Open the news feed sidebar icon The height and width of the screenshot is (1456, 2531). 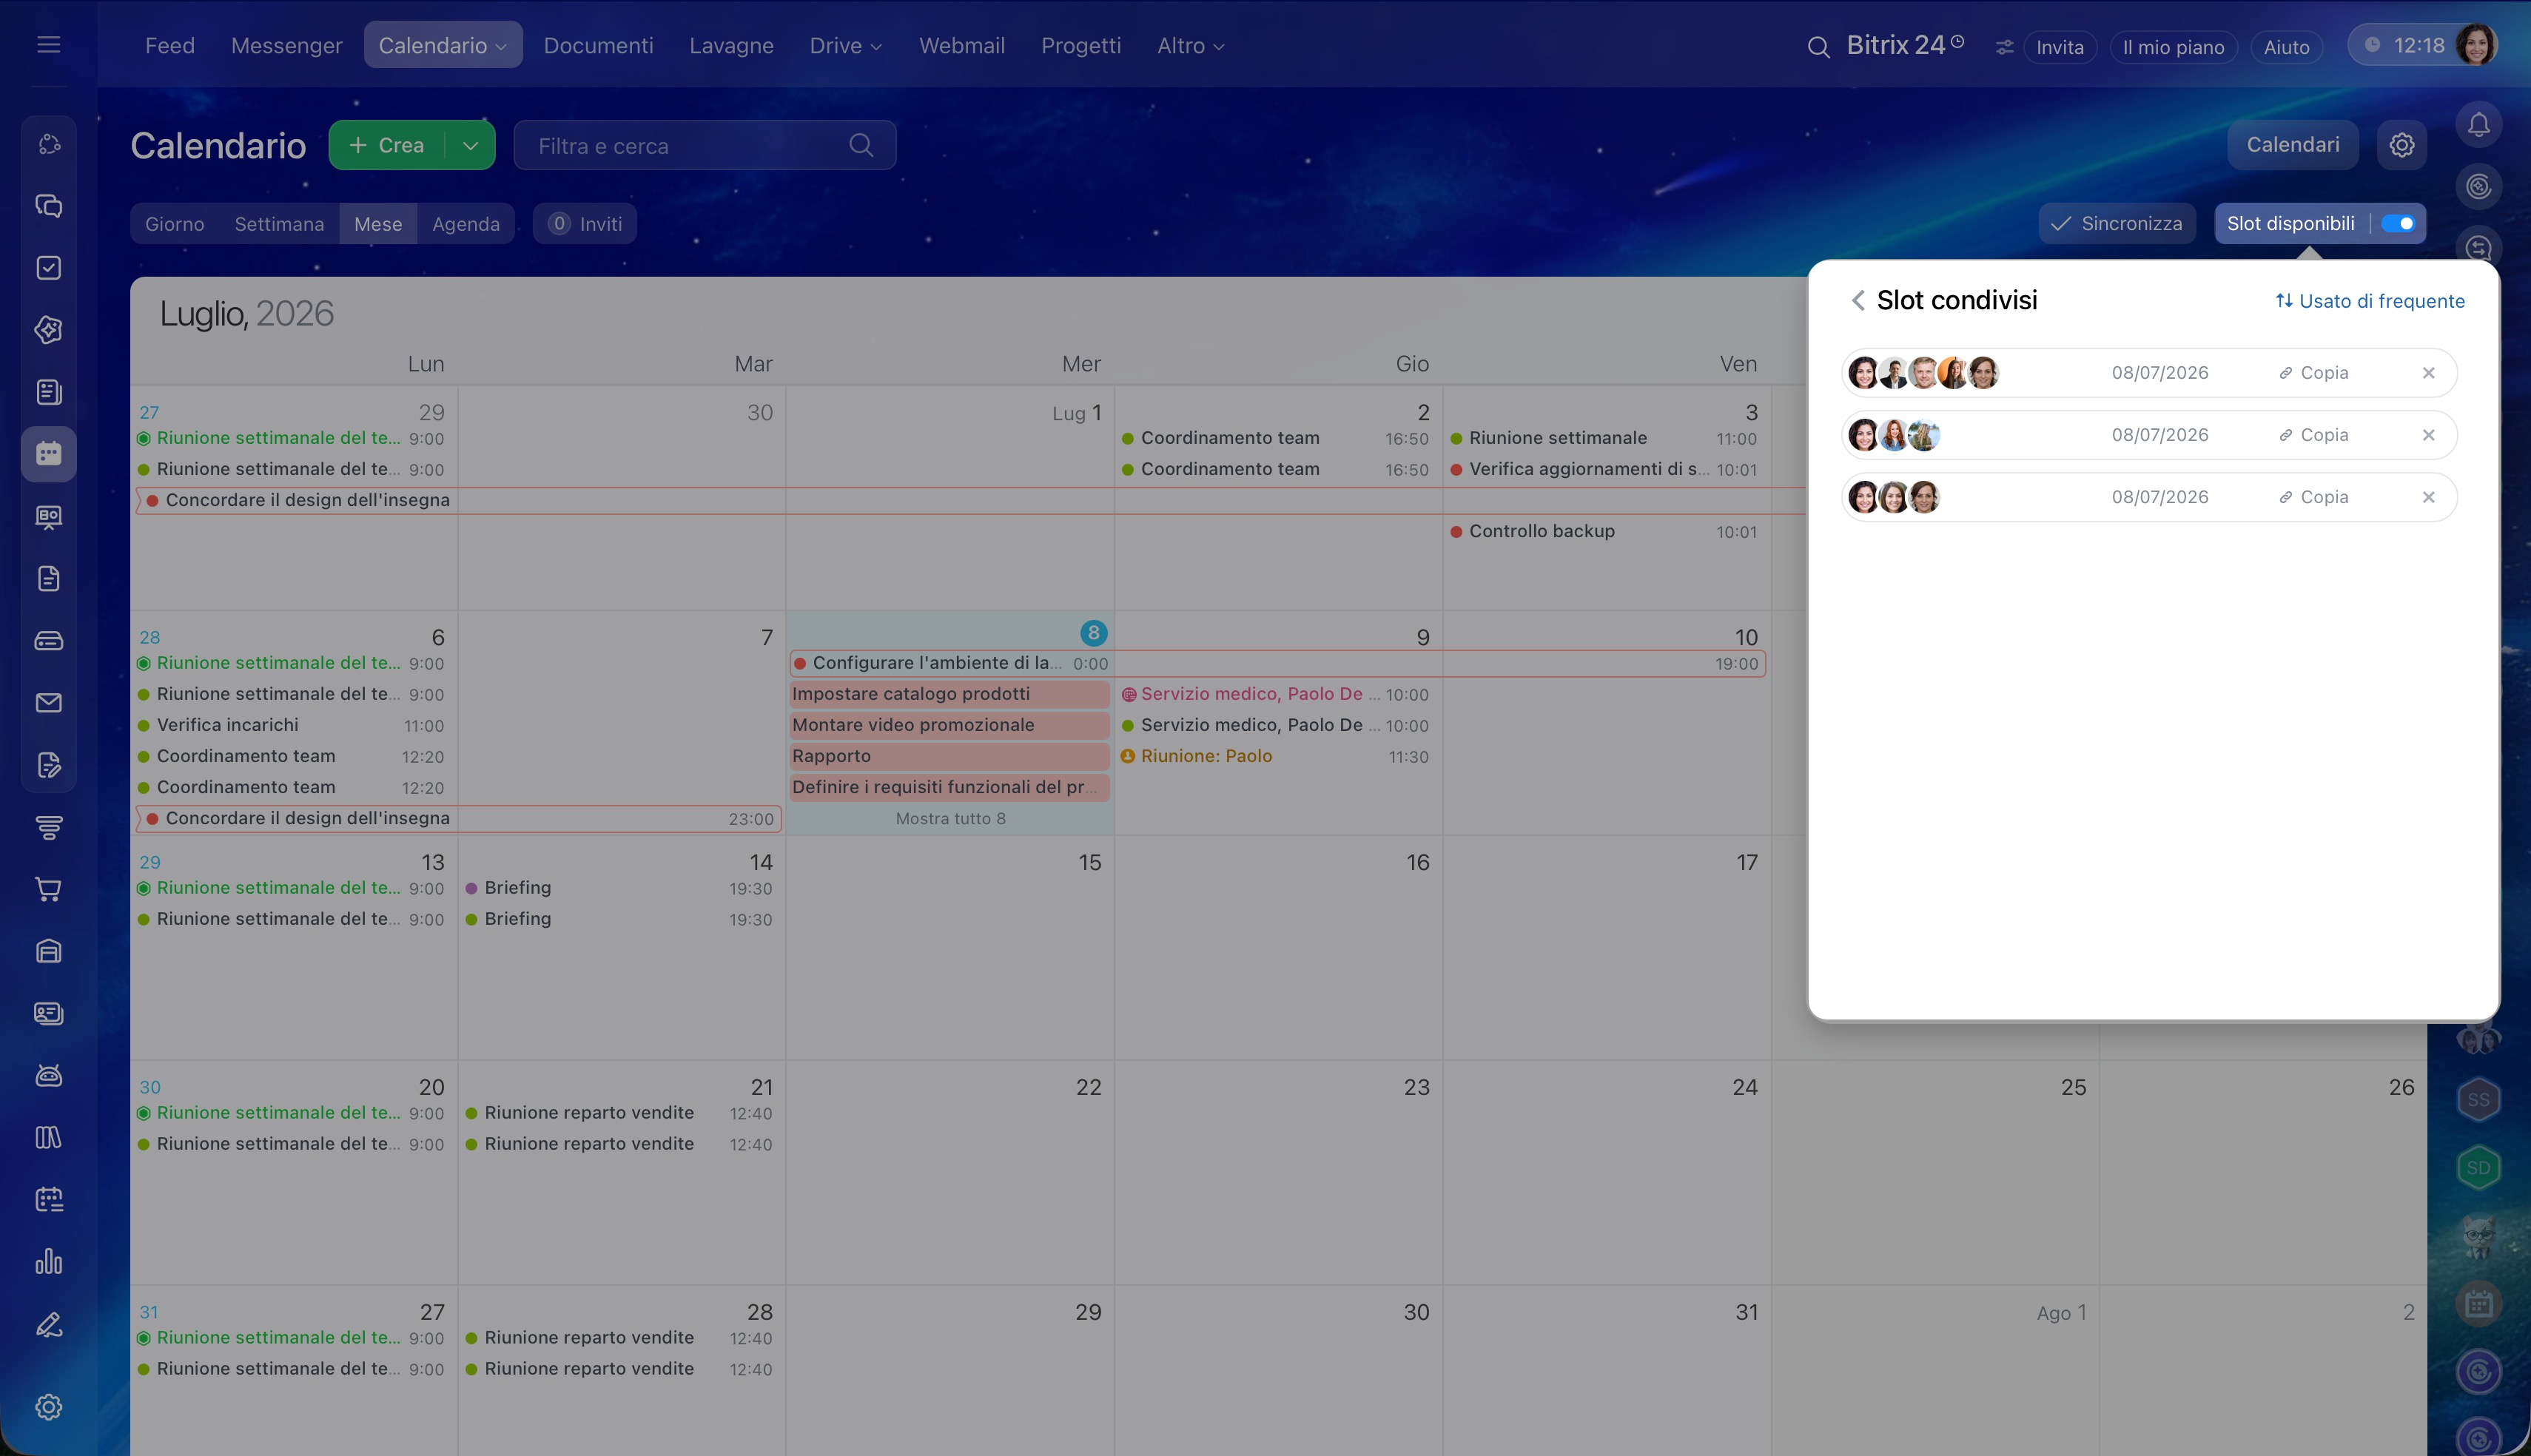tap(49, 392)
